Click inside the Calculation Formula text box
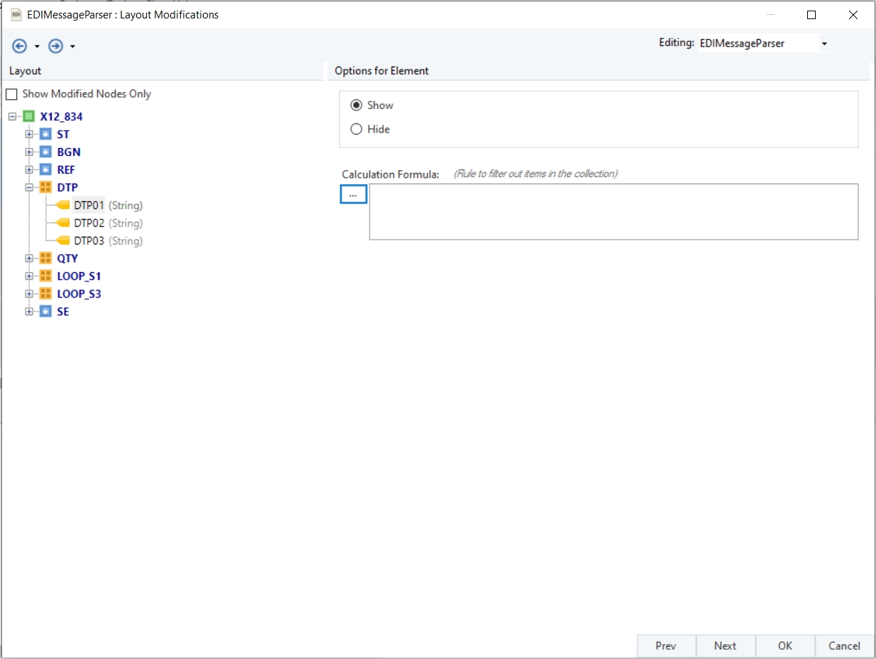The image size is (876, 659). point(613,211)
